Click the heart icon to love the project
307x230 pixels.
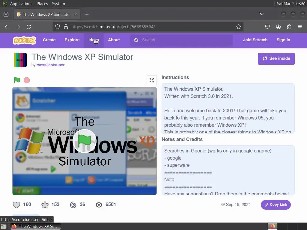(x=16, y=205)
